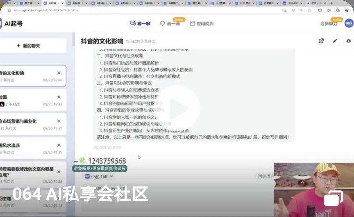Delete the 抖音的文化影响 conversation with its X
354x217 pixels.
pos(59,73)
